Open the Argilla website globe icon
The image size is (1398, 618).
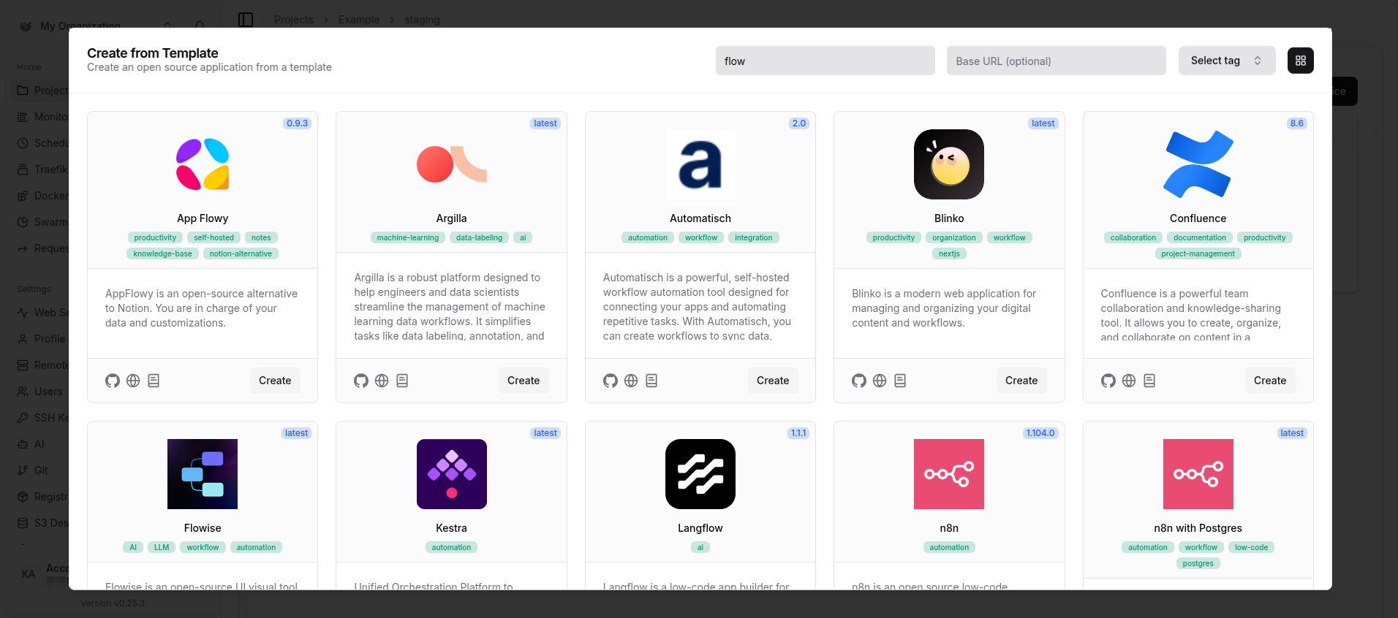tap(382, 381)
